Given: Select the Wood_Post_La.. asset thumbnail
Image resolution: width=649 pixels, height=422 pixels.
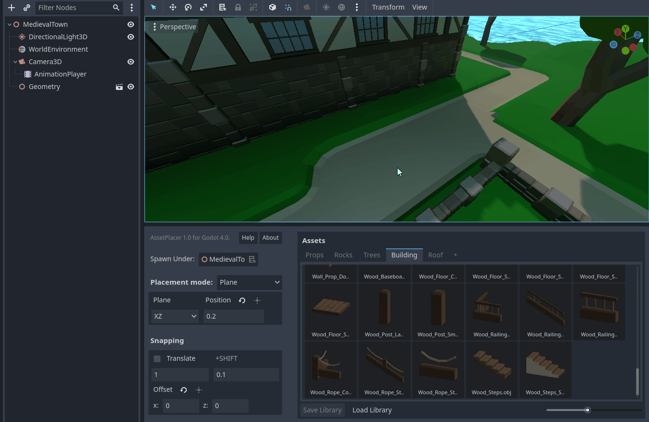Looking at the screenshot, I should 384,311.
